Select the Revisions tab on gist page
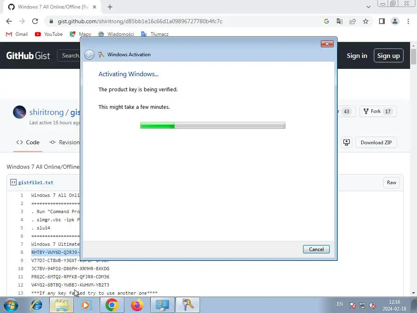The height and width of the screenshot is (313, 417). coord(64,142)
